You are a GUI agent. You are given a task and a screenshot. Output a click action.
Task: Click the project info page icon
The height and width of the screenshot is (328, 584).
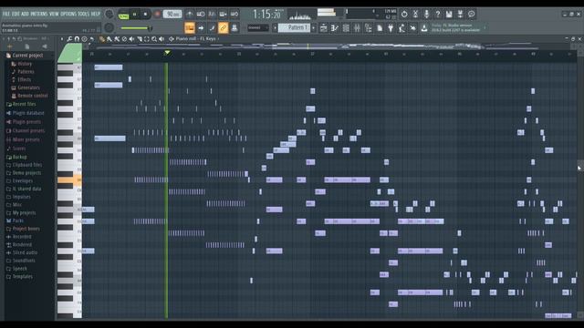pyautogui.click(x=380, y=27)
